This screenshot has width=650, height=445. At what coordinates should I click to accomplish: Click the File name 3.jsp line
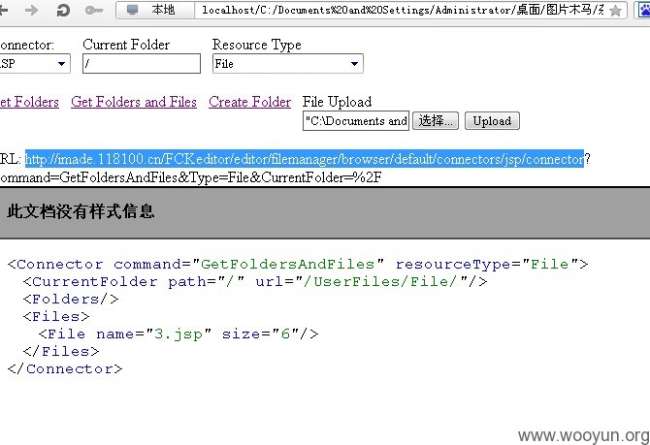coord(179,334)
